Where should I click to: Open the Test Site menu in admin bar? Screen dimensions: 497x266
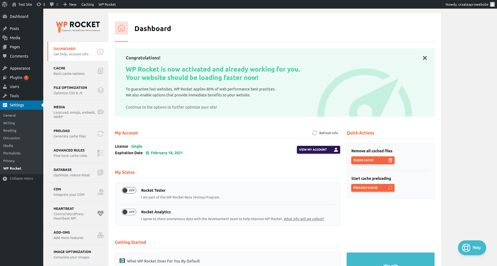(22, 4)
